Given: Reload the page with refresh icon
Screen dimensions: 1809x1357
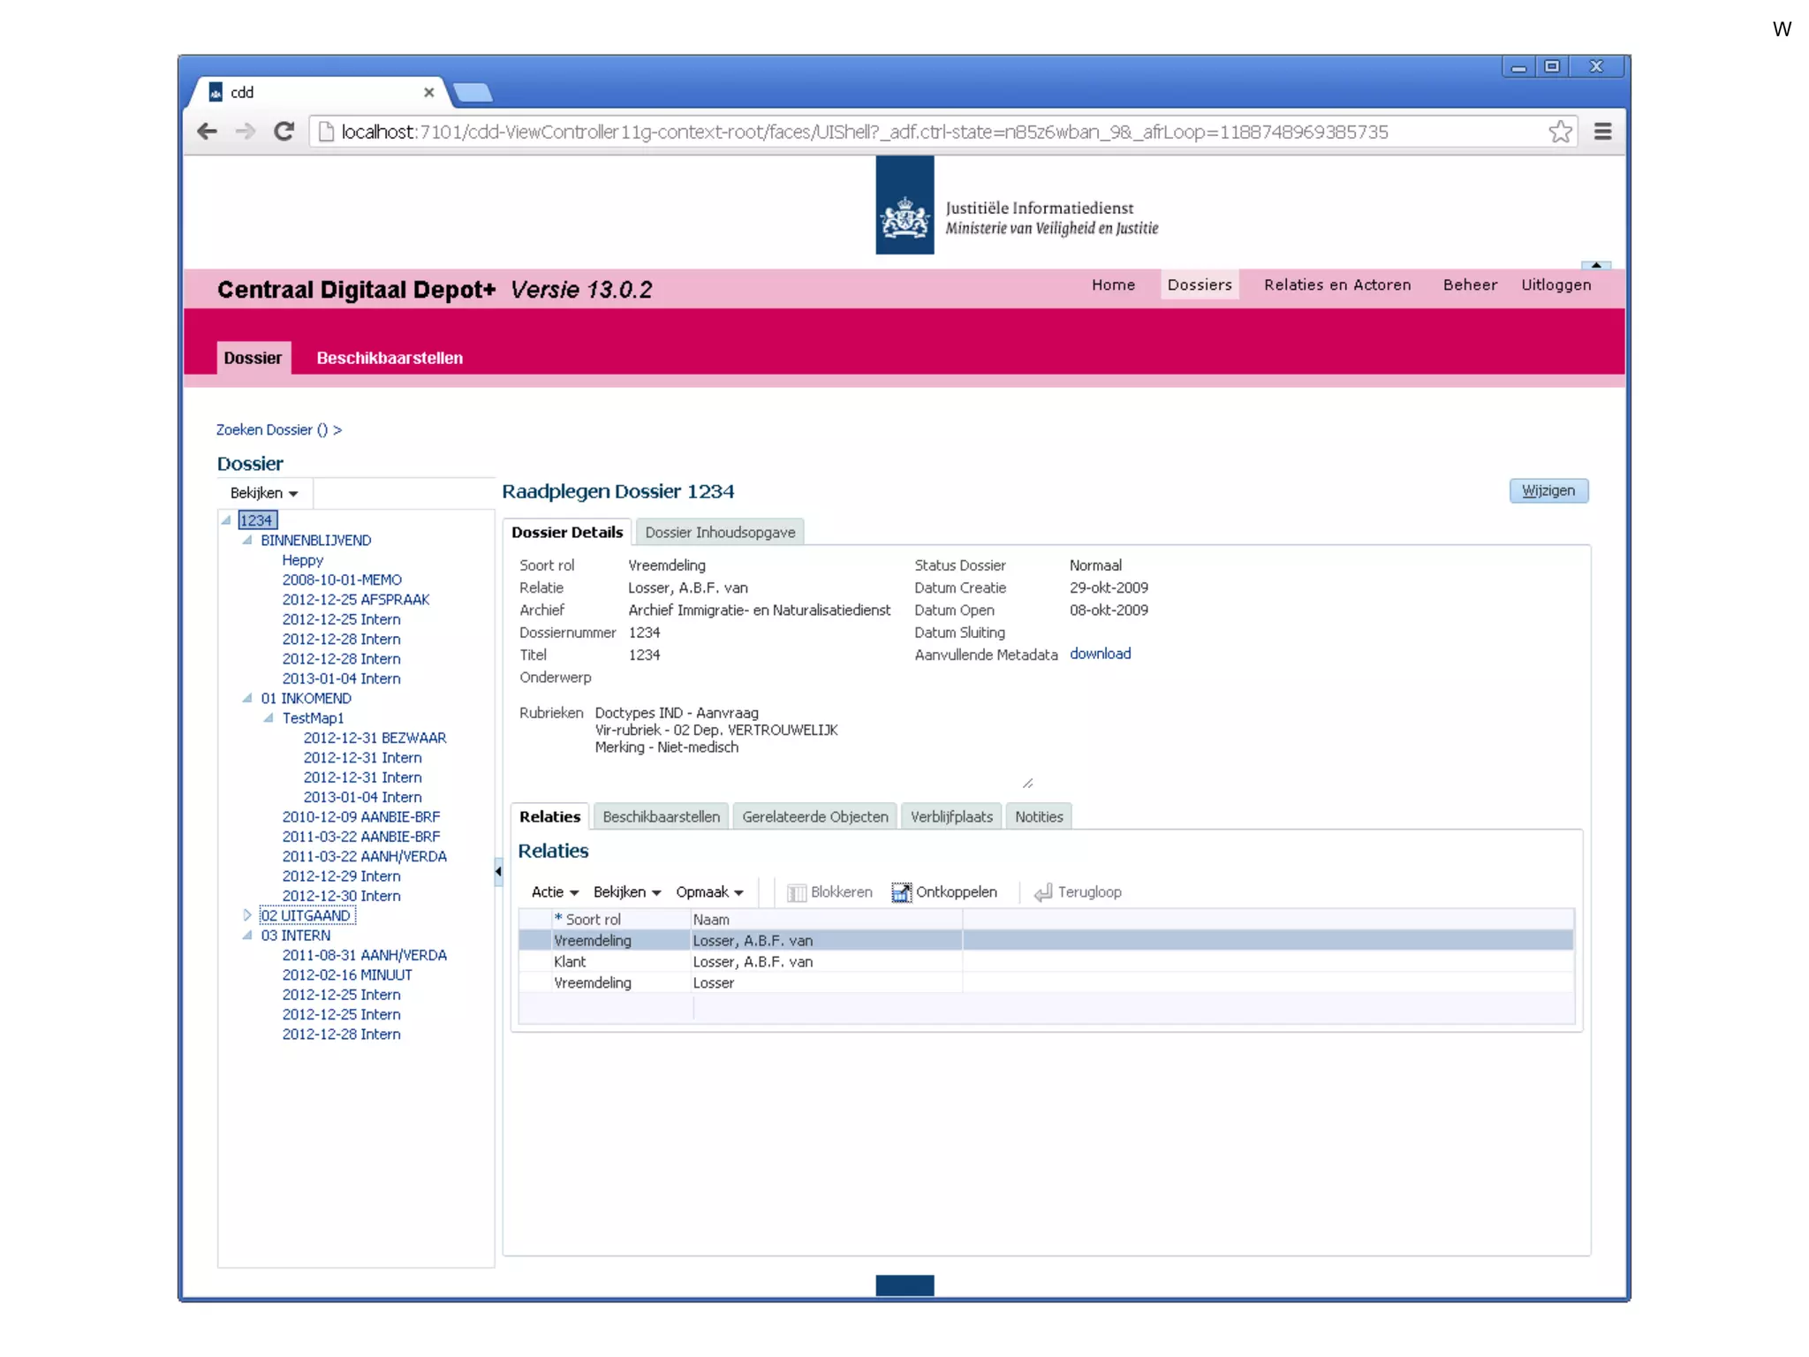Looking at the screenshot, I should point(284,132).
